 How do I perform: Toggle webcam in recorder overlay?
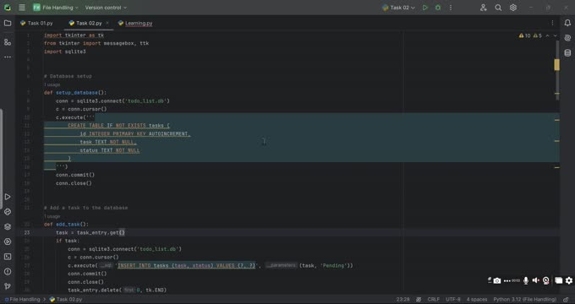point(546,280)
